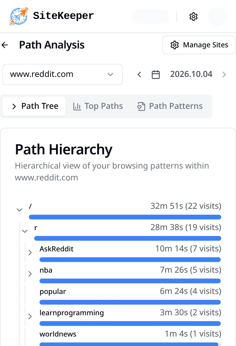Image resolution: width=236 pixels, height=346 pixels.
Task: Click the nba label
Action: 46,270
